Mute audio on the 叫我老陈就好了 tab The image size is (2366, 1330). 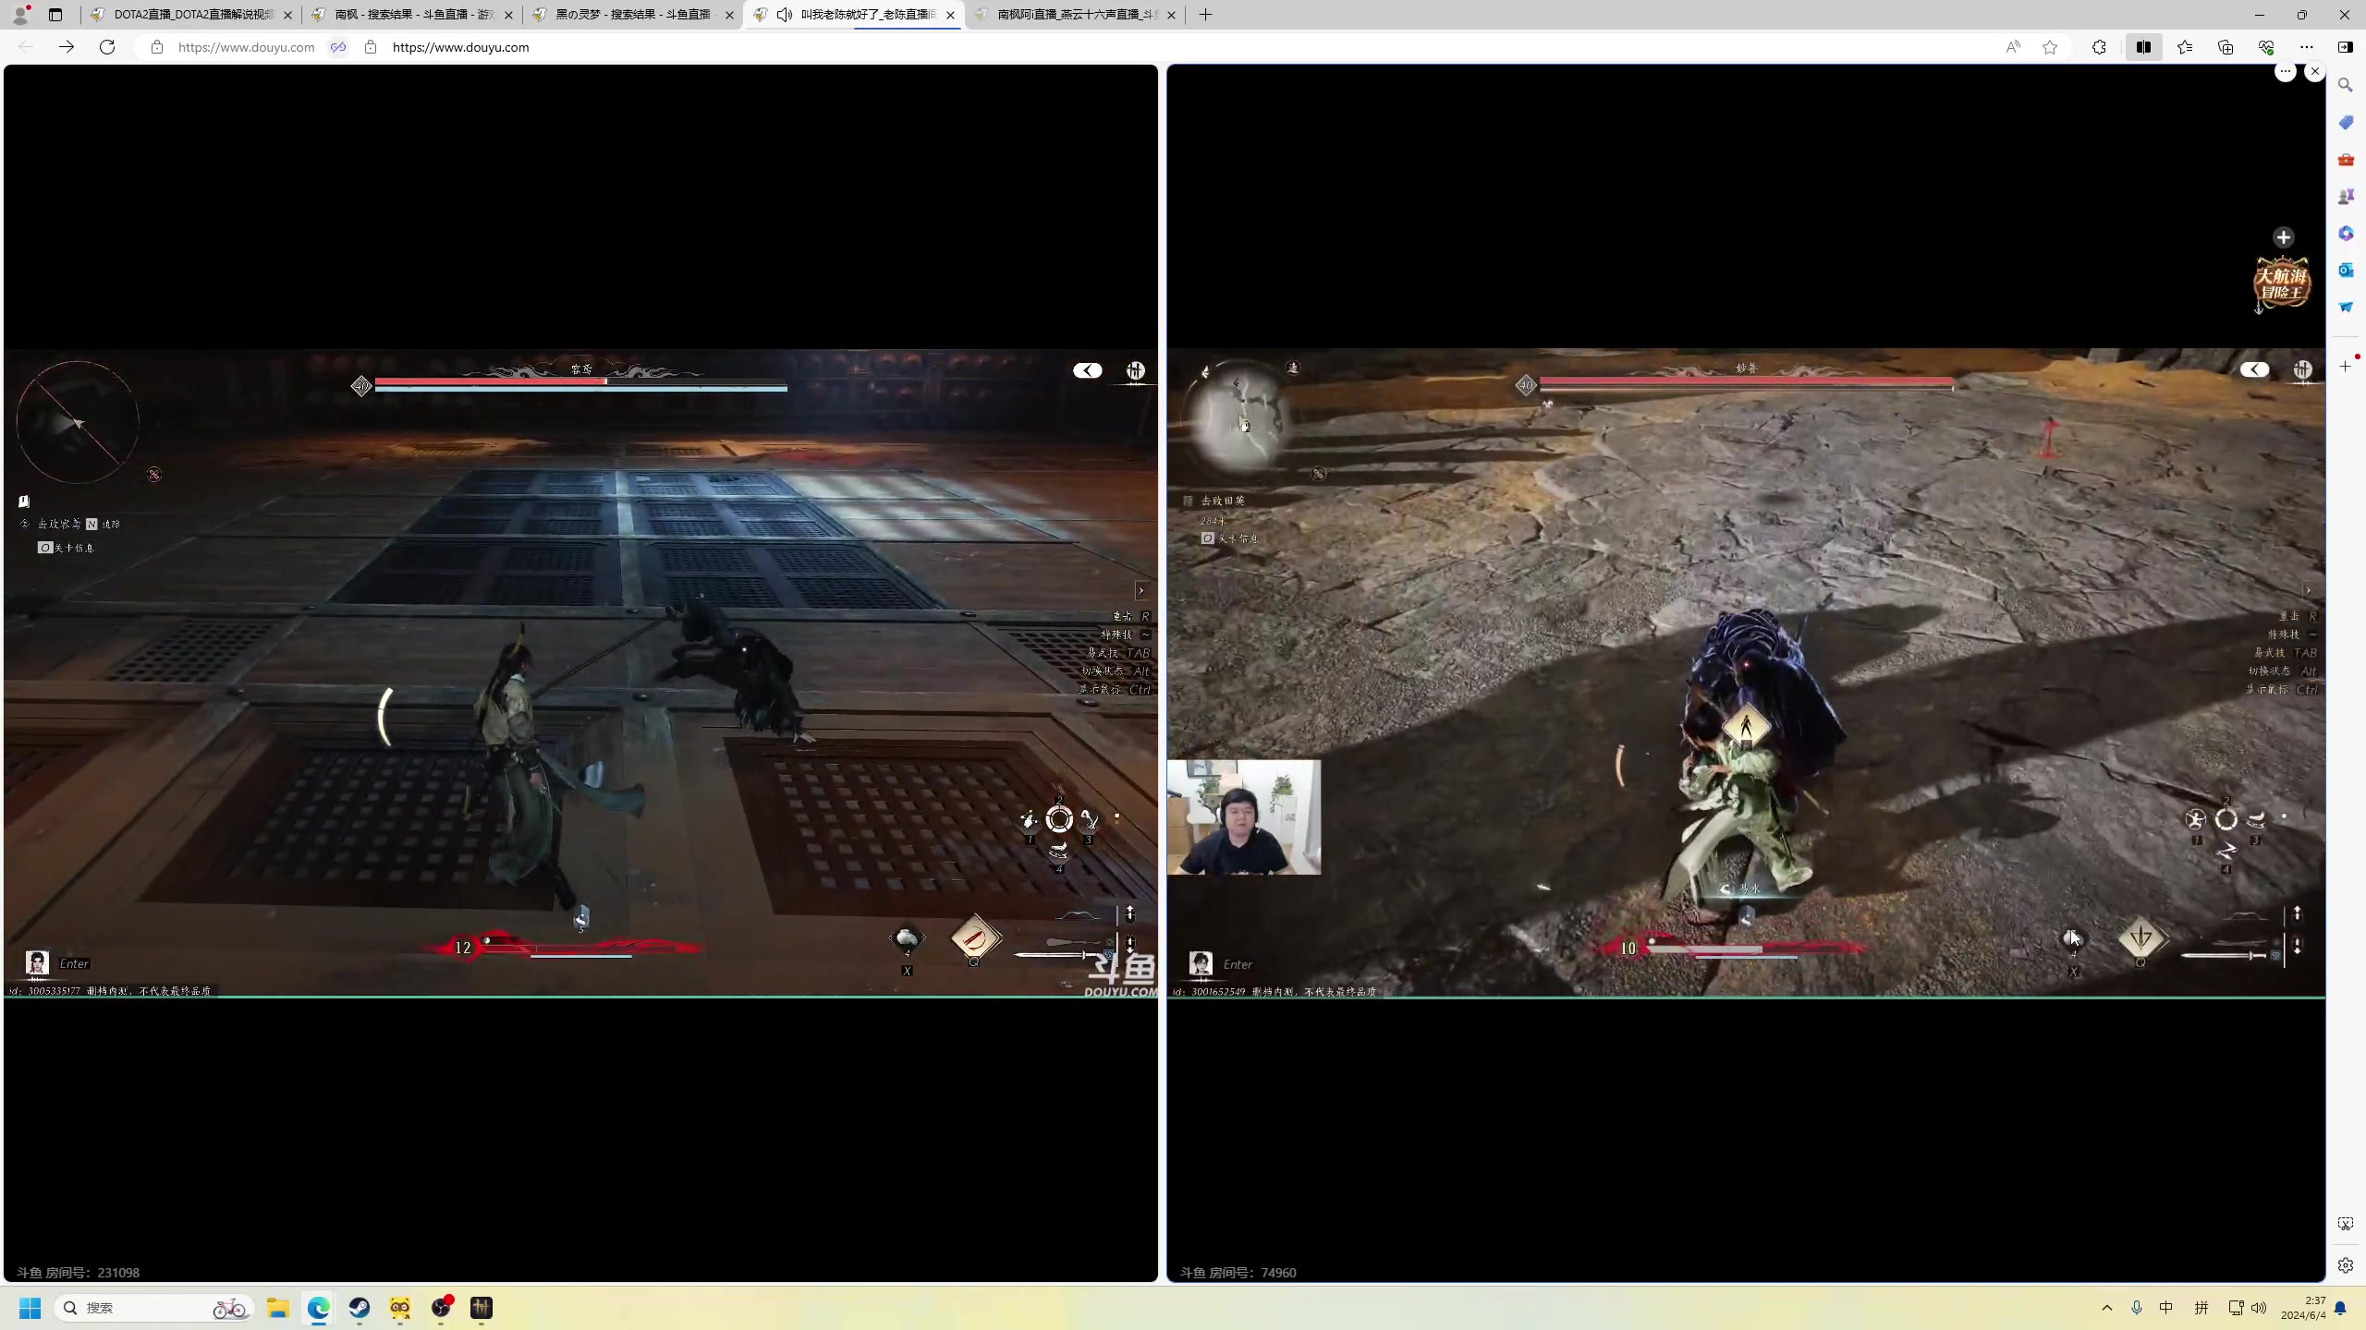[x=785, y=15]
